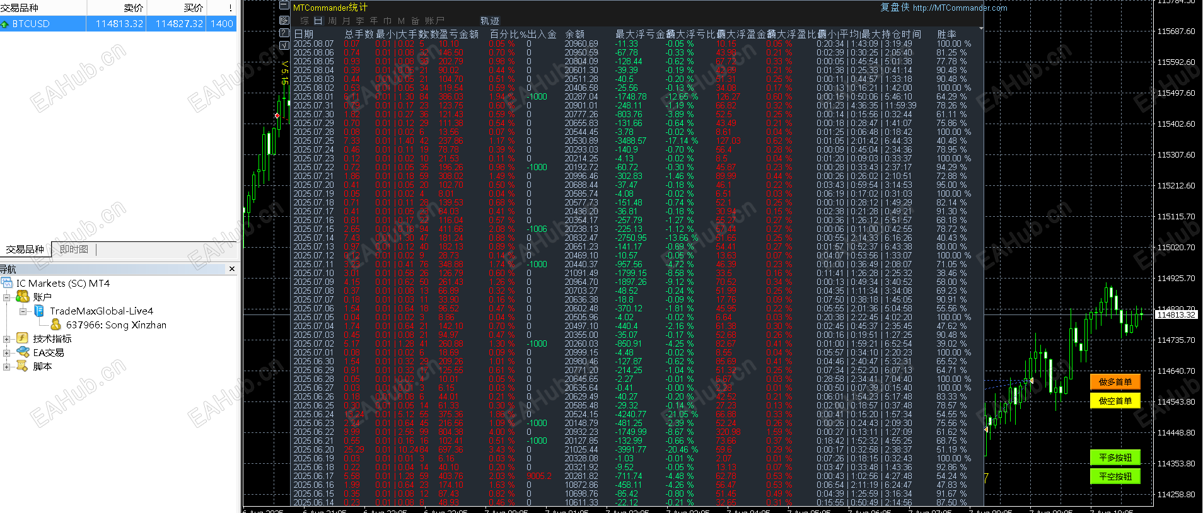1203x513 pixels.
Task: Click the BTCUSD bid price 114813.32
Action: point(120,24)
